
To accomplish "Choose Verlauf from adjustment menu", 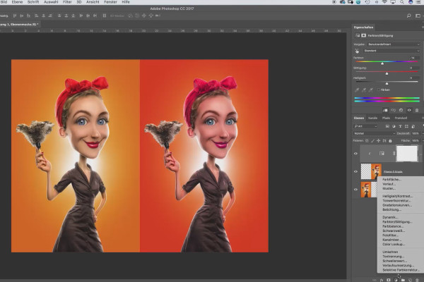I will pos(389,184).
